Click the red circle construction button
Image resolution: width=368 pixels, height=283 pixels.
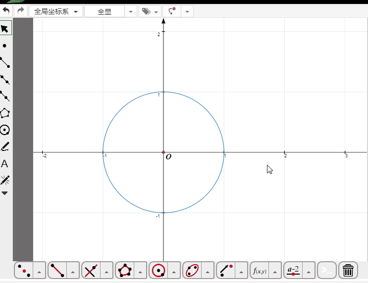158,271
